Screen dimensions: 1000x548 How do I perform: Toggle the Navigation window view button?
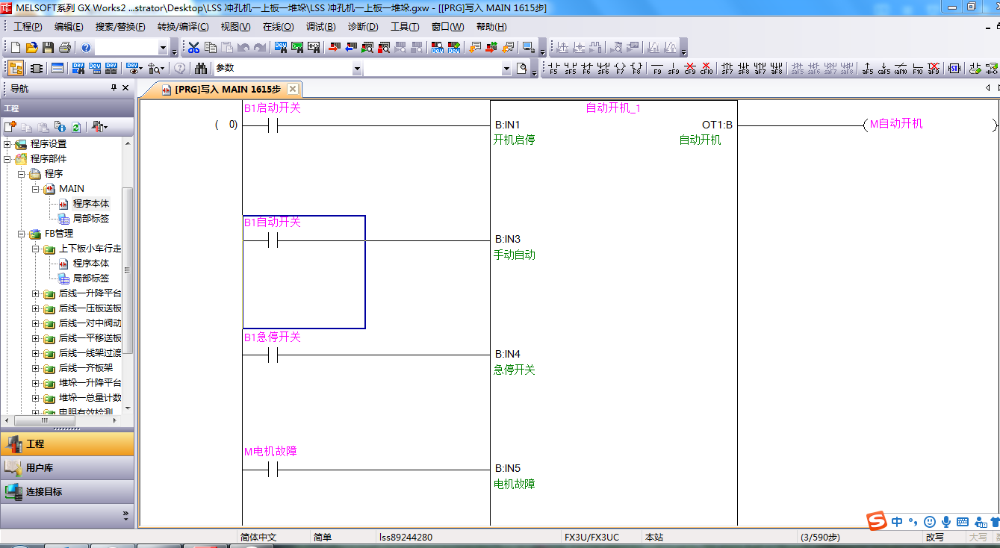click(x=15, y=69)
